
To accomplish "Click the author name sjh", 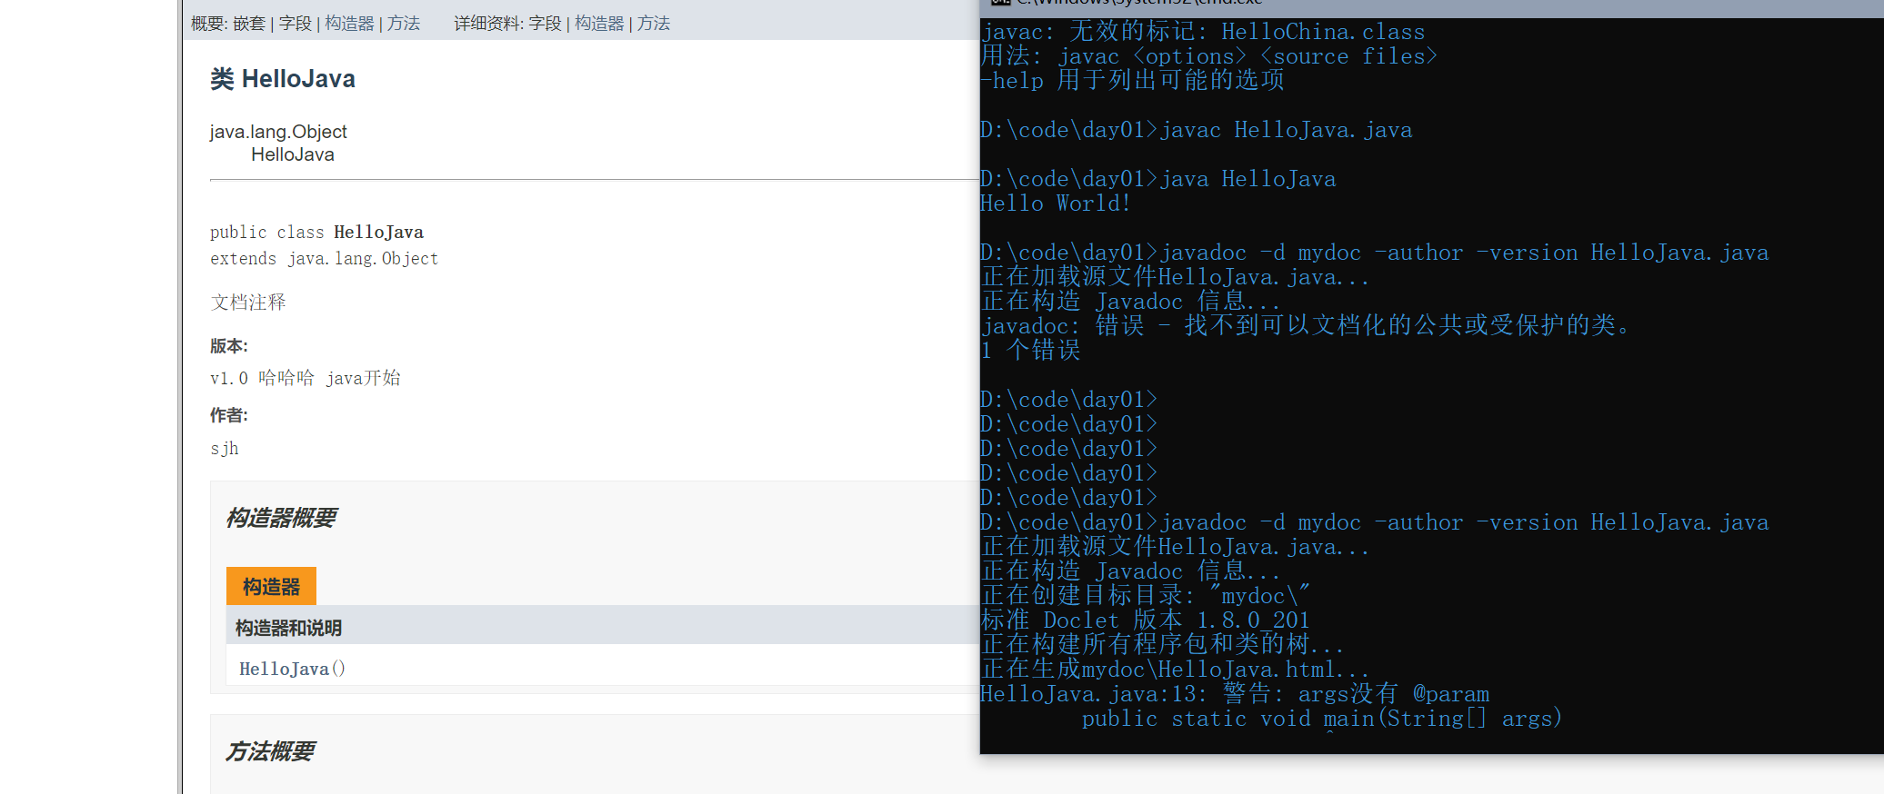I will point(225,449).
